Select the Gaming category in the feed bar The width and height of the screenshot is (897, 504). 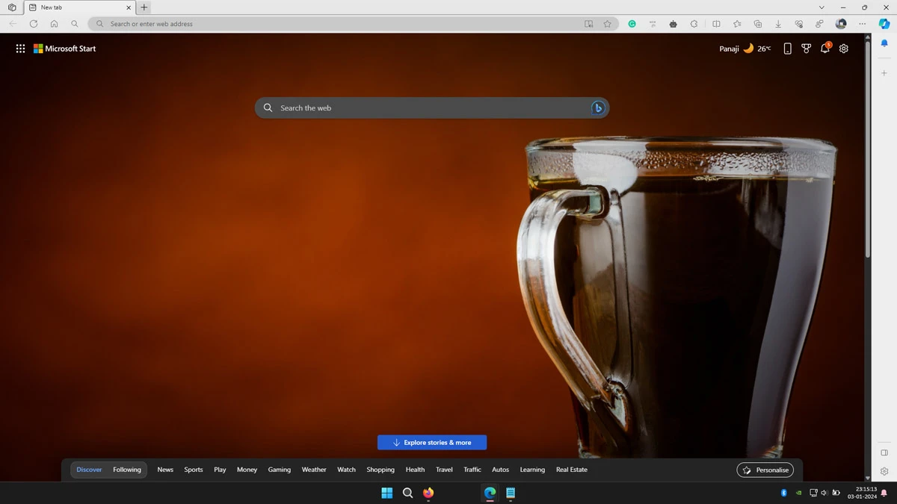[x=279, y=470]
